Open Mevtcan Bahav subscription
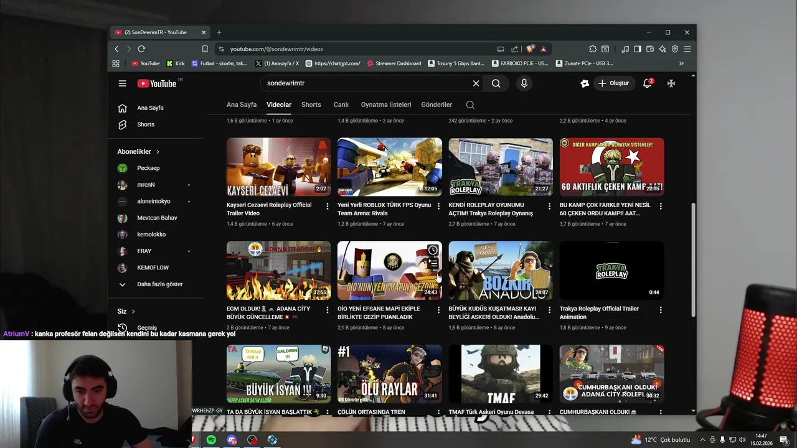Viewport: 797px width, 448px height. click(156, 218)
